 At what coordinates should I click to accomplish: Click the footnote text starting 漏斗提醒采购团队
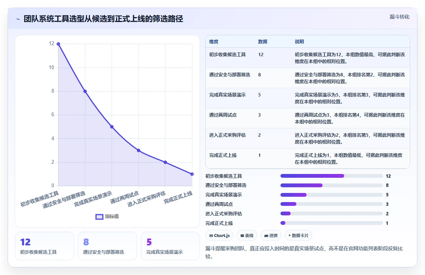pos(304,253)
